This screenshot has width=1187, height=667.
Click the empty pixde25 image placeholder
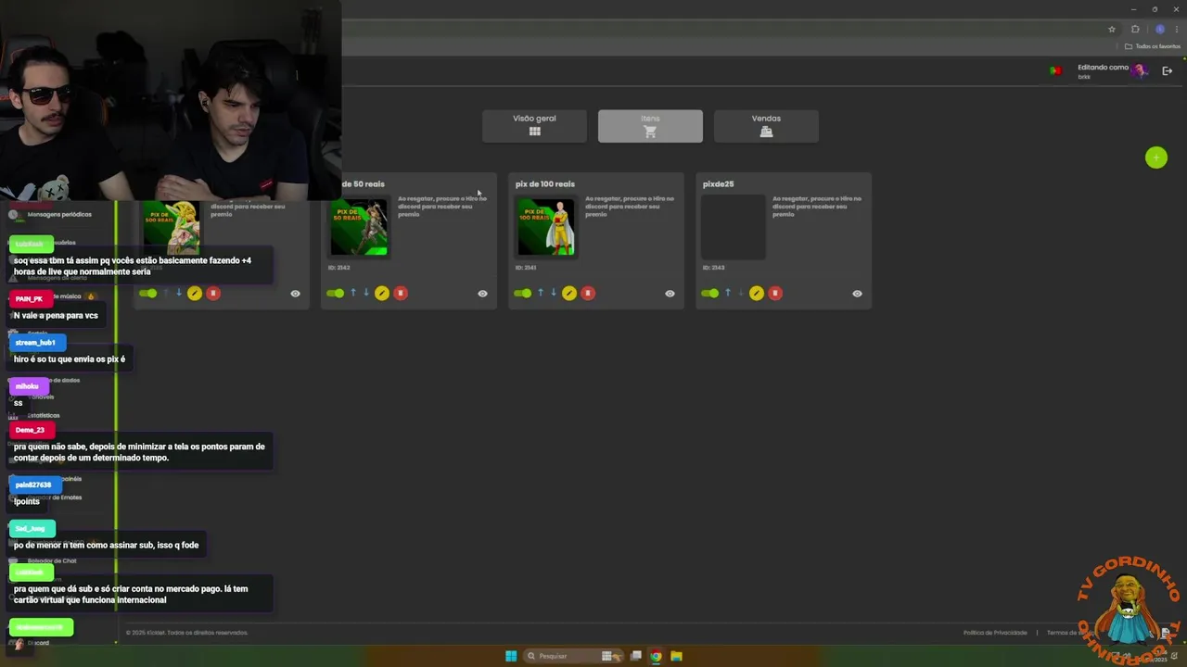(734, 227)
